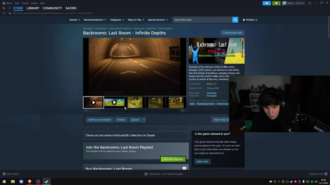Viewport: 330px width, 185px height.
Task: Play the second colorful video thumbnail
Action: [x=114, y=103]
